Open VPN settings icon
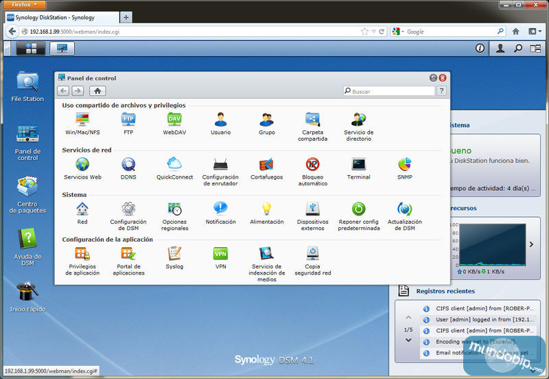 220,258
